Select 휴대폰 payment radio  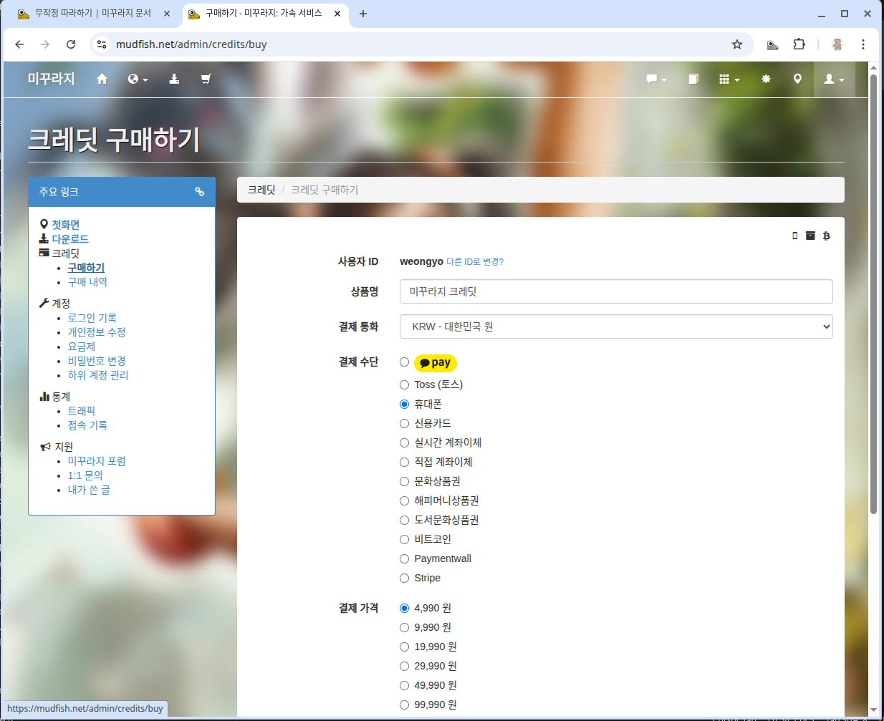[404, 404]
